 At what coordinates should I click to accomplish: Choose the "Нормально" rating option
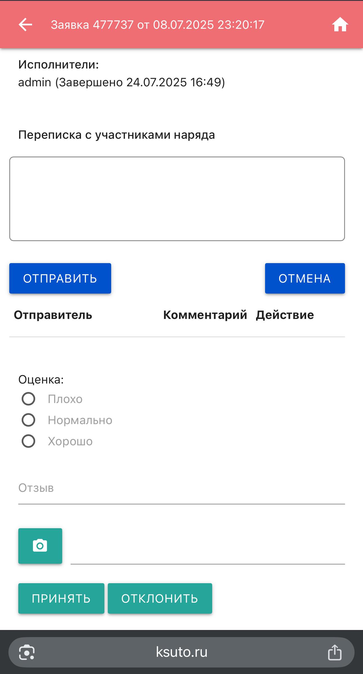[28, 420]
